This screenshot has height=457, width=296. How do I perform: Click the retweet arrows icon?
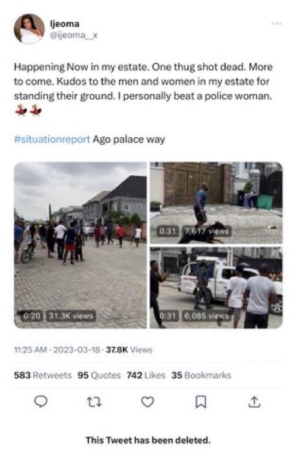94,402
